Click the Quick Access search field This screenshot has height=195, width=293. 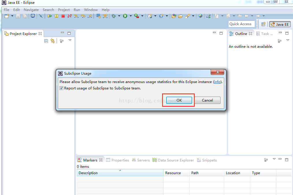(x=242, y=24)
